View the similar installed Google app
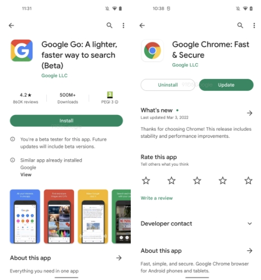 click(26, 174)
